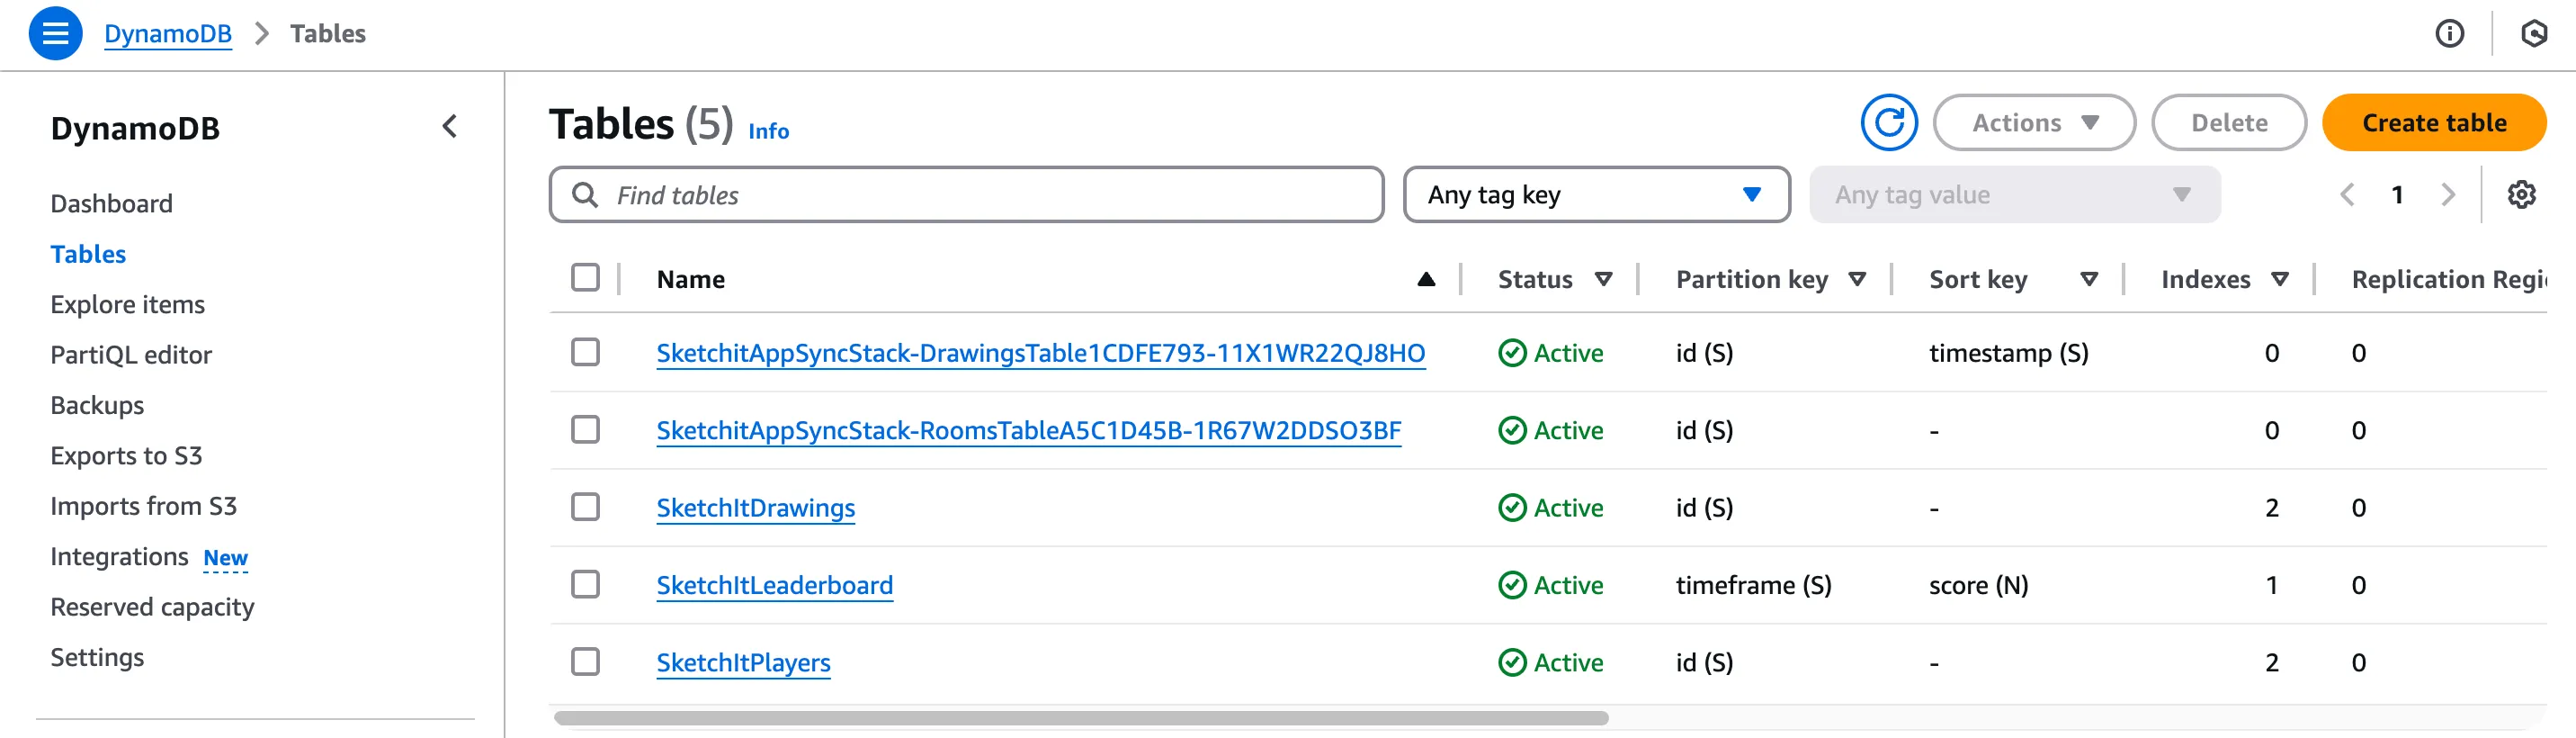Check the SketchItPlayers table checkbox
The width and height of the screenshot is (2576, 738).
pyautogui.click(x=585, y=662)
